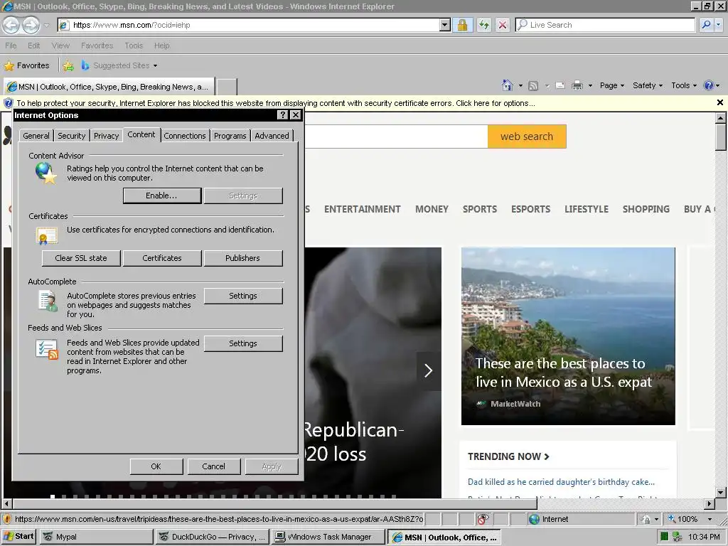Click the Internet zone globe icon
This screenshot has width=728, height=546.
(x=535, y=519)
